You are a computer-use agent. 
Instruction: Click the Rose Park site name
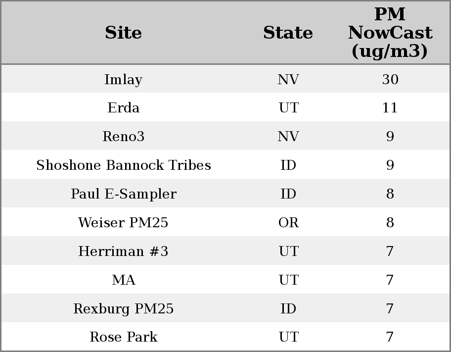(124, 337)
